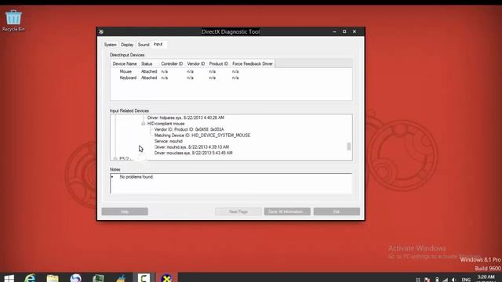The image size is (502, 282).
Task: Launch Internet Explorer from taskbar
Action: click(30, 278)
